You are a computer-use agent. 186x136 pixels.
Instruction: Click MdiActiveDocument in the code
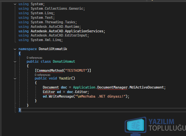coord(147,88)
